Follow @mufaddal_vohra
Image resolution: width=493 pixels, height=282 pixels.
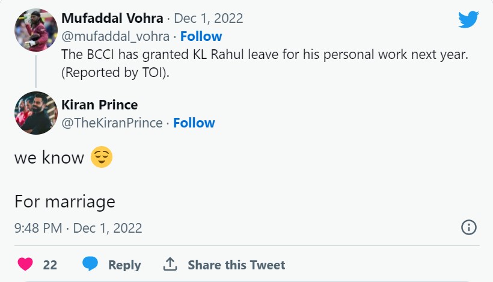tap(201, 36)
